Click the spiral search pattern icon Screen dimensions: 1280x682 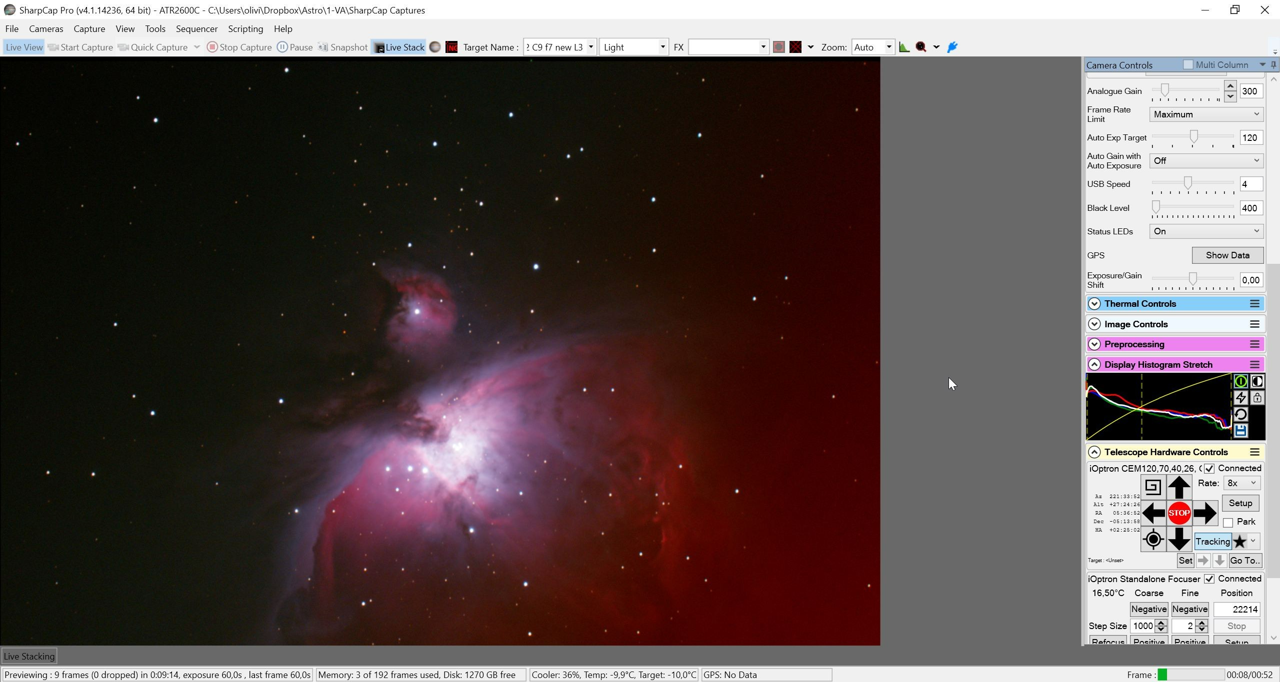(1153, 487)
